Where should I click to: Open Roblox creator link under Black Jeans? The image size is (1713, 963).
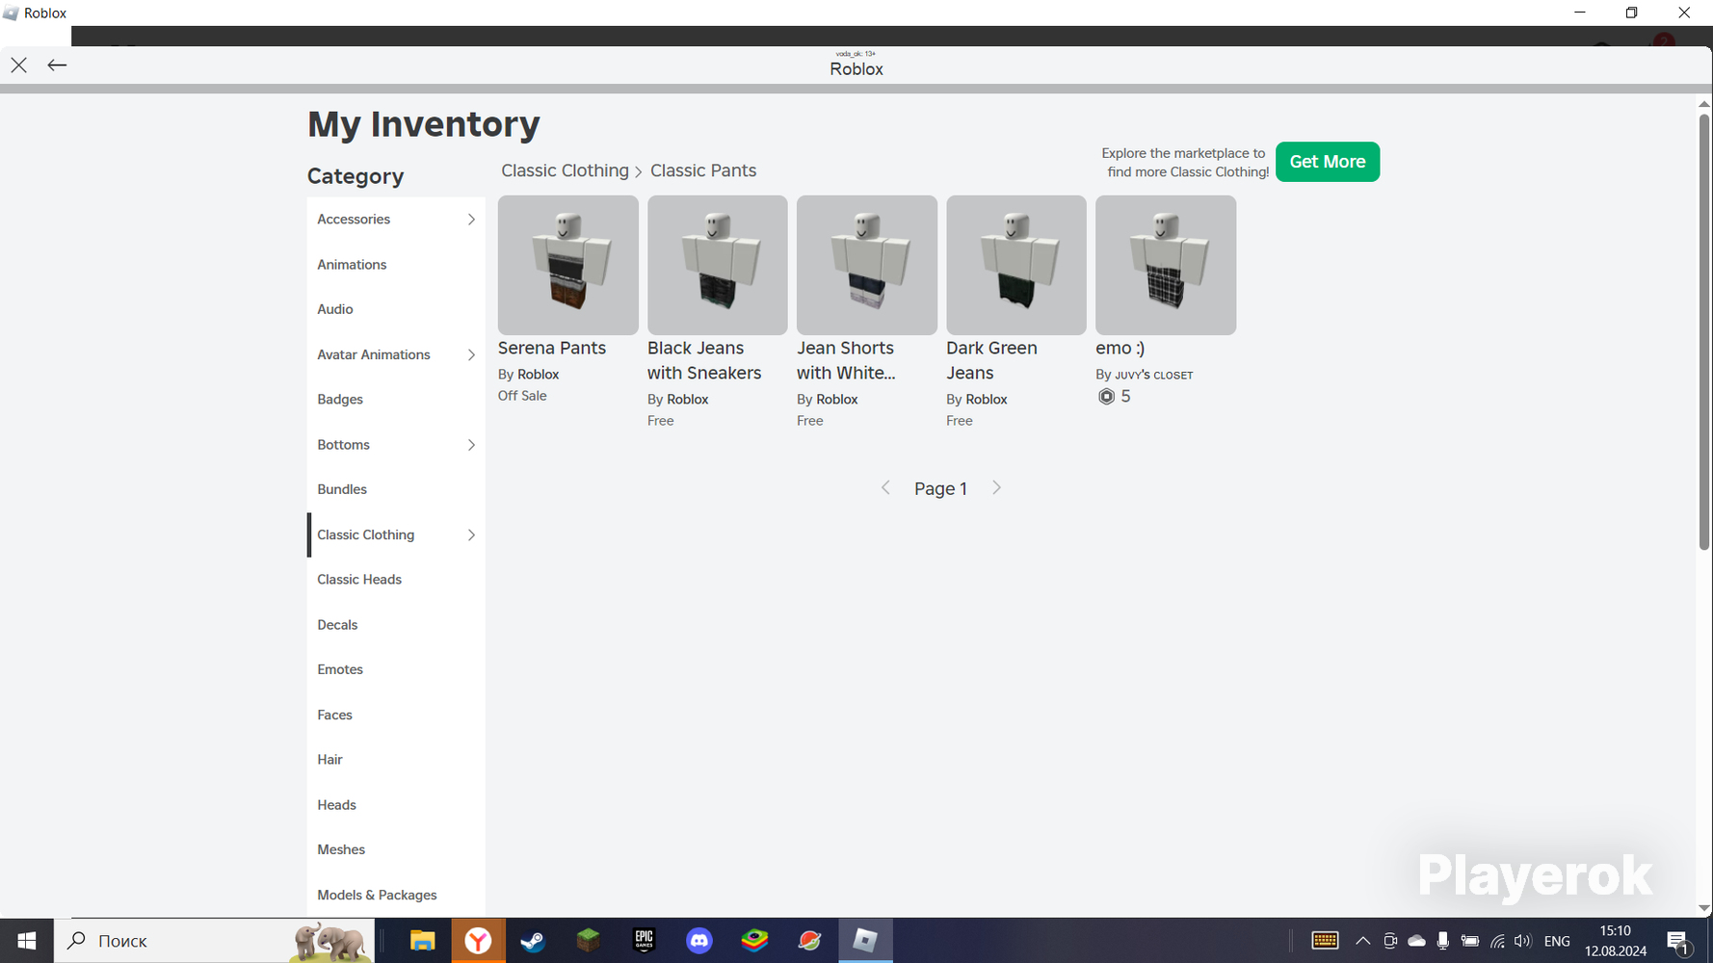pyautogui.click(x=688, y=400)
